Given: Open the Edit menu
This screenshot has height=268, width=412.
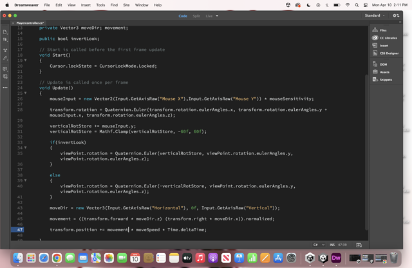Looking at the screenshot, I should pyautogui.click(x=59, y=5).
